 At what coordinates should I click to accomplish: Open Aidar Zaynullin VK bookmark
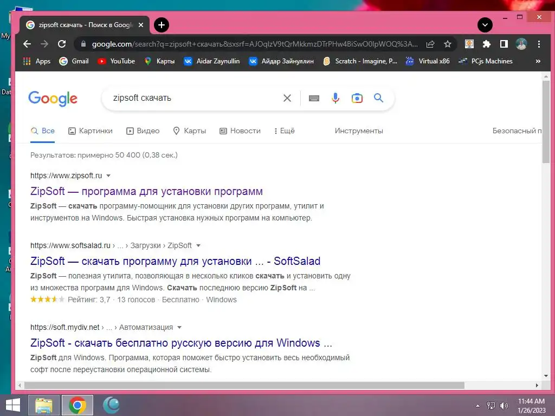tap(212, 61)
